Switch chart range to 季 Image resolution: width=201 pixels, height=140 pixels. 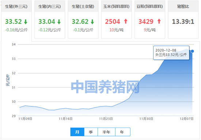[91, 132]
